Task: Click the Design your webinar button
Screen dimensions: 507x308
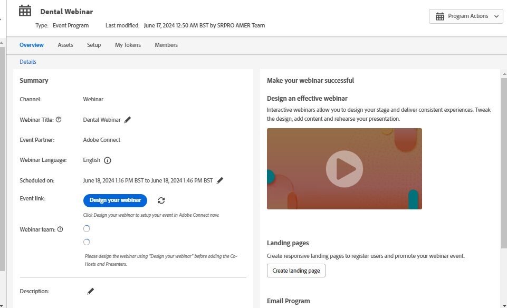Action: pyautogui.click(x=115, y=200)
